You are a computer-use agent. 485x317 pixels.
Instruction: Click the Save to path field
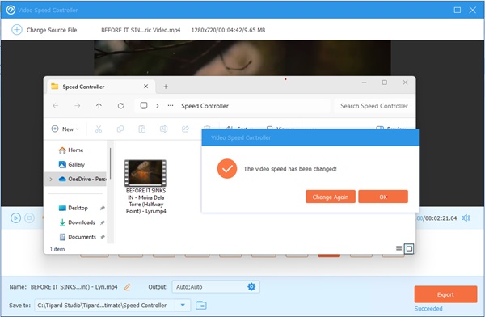105,305
